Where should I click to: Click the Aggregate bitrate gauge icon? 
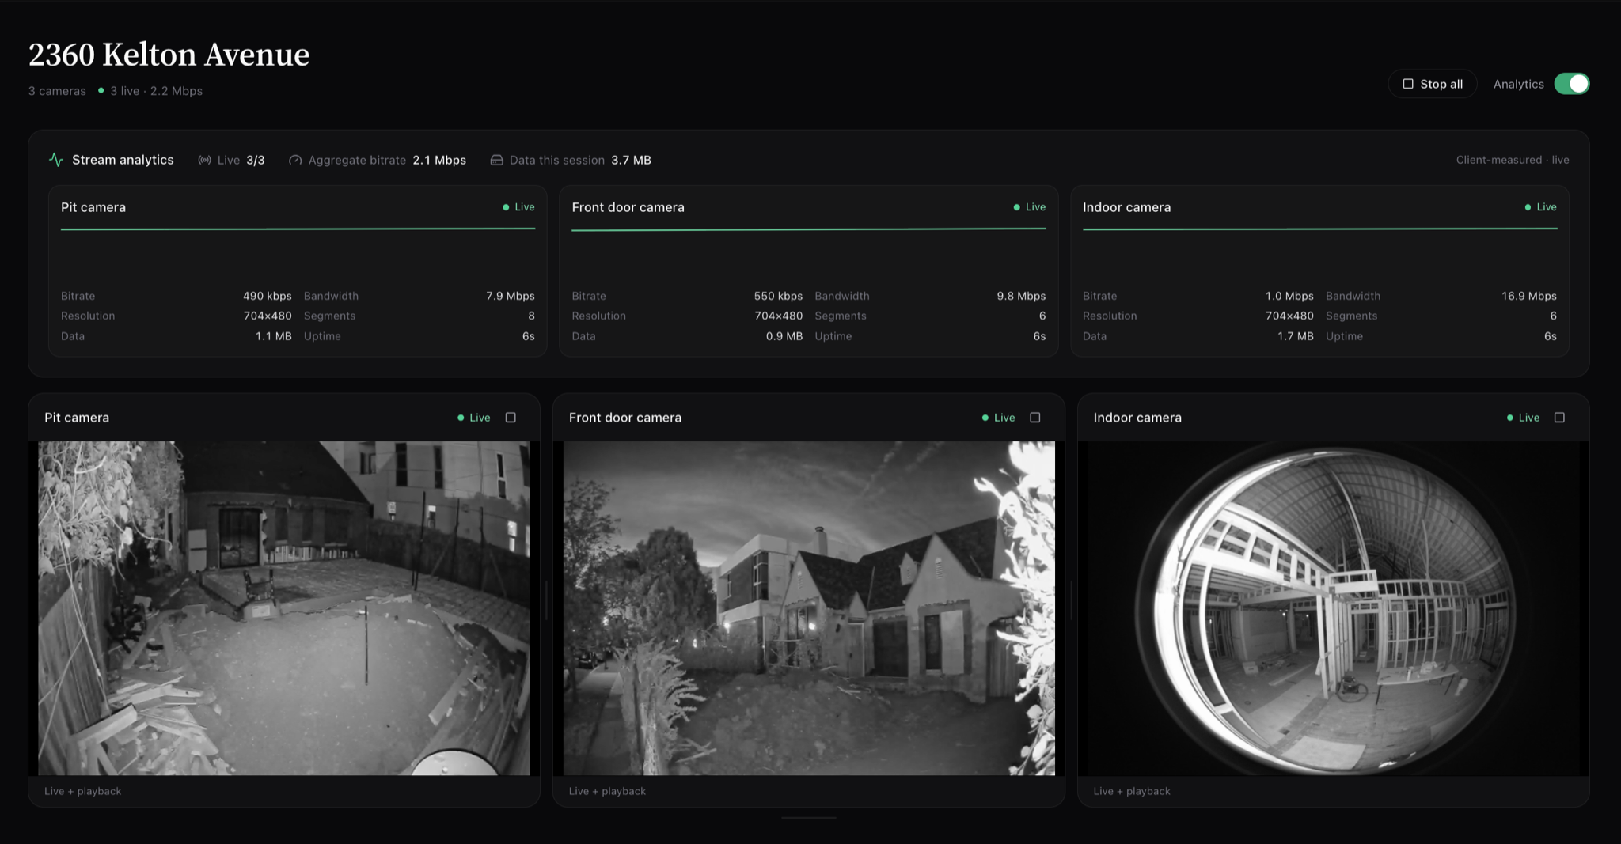coord(295,160)
